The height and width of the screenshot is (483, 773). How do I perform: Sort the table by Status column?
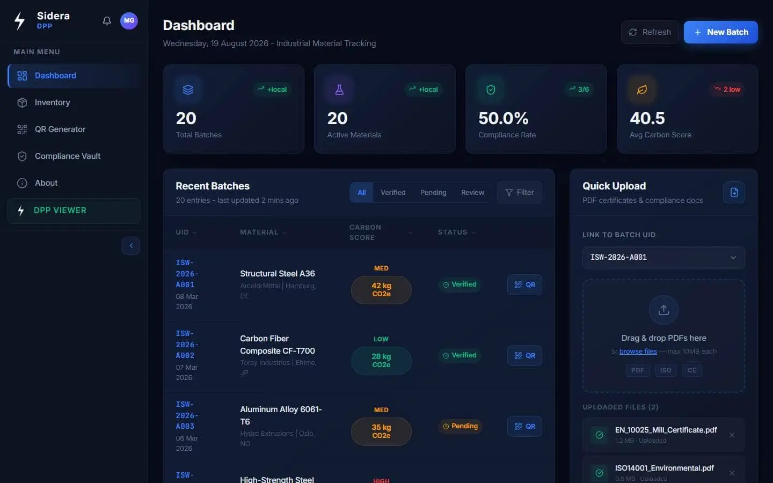tap(457, 232)
